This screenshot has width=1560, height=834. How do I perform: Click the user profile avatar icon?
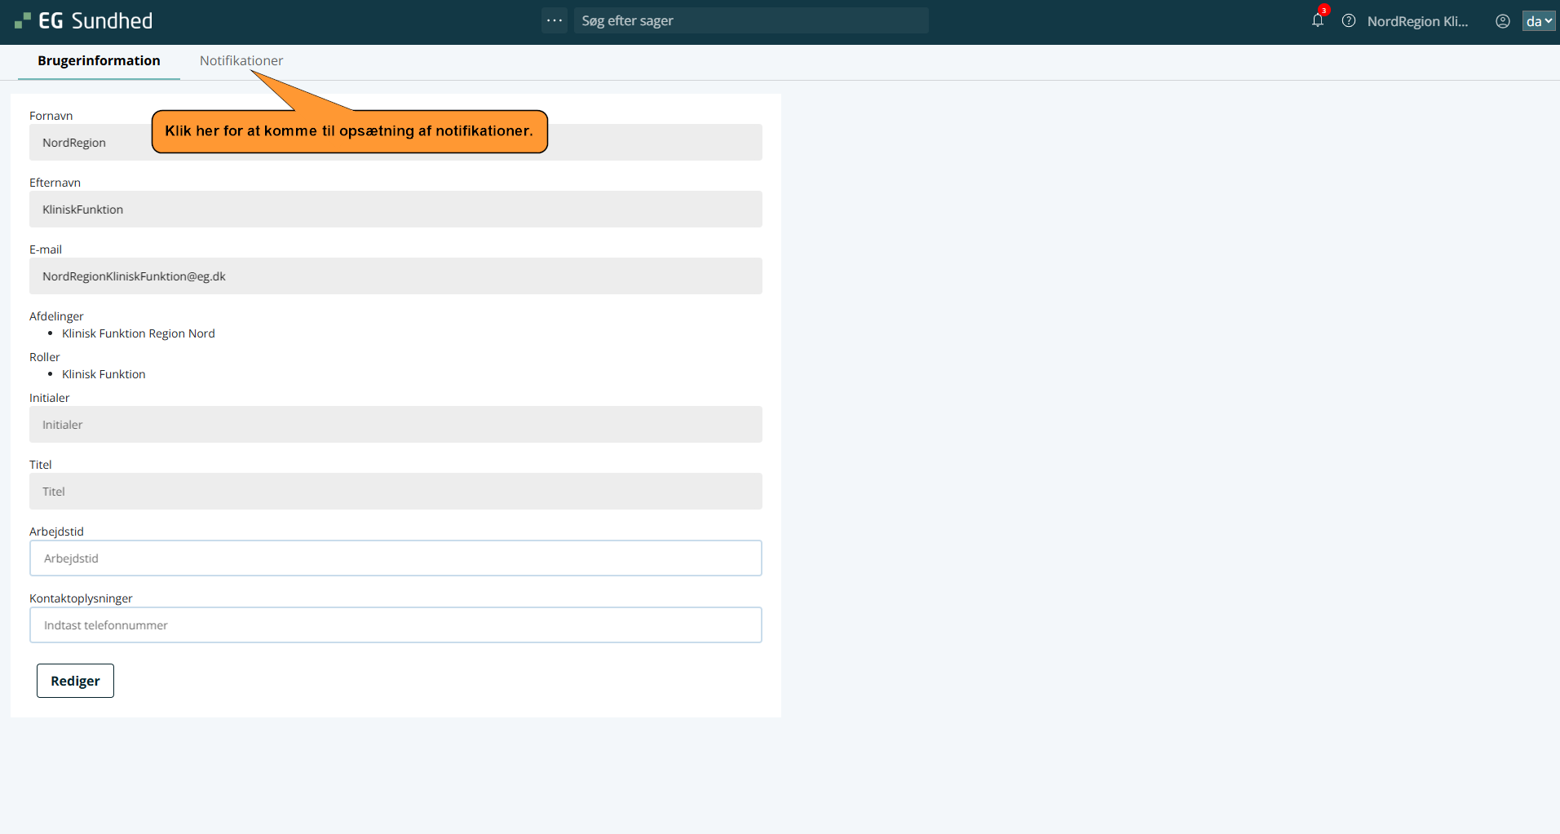pos(1502,21)
